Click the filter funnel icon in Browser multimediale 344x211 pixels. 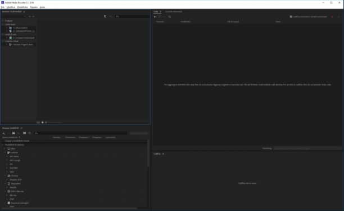[105, 16]
